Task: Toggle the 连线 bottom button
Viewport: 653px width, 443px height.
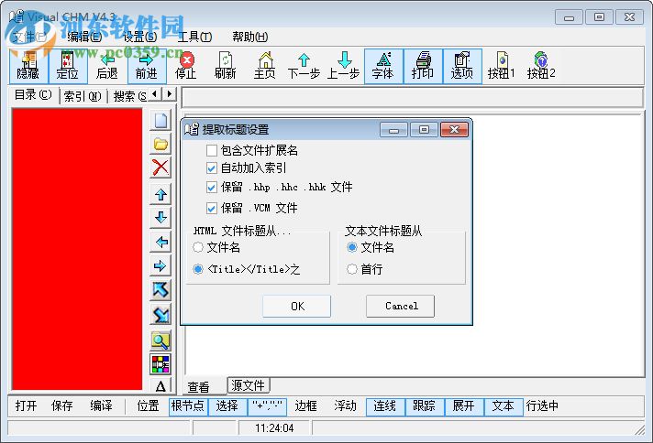Action: [x=385, y=406]
